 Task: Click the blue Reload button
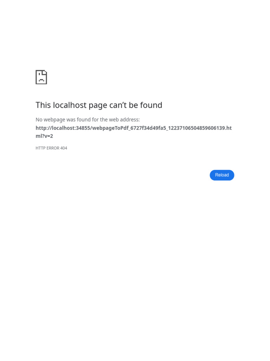click(x=222, y=175)
